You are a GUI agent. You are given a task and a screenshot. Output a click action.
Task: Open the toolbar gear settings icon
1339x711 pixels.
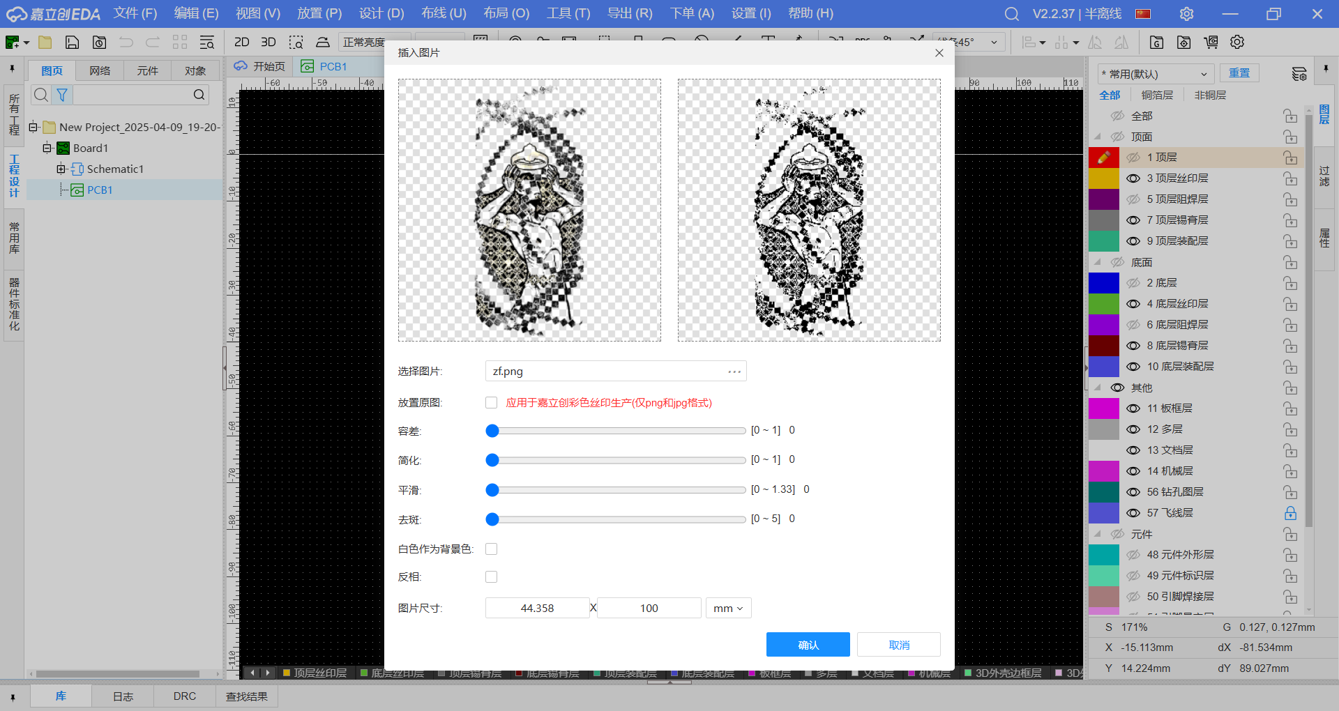[1237, 42]
